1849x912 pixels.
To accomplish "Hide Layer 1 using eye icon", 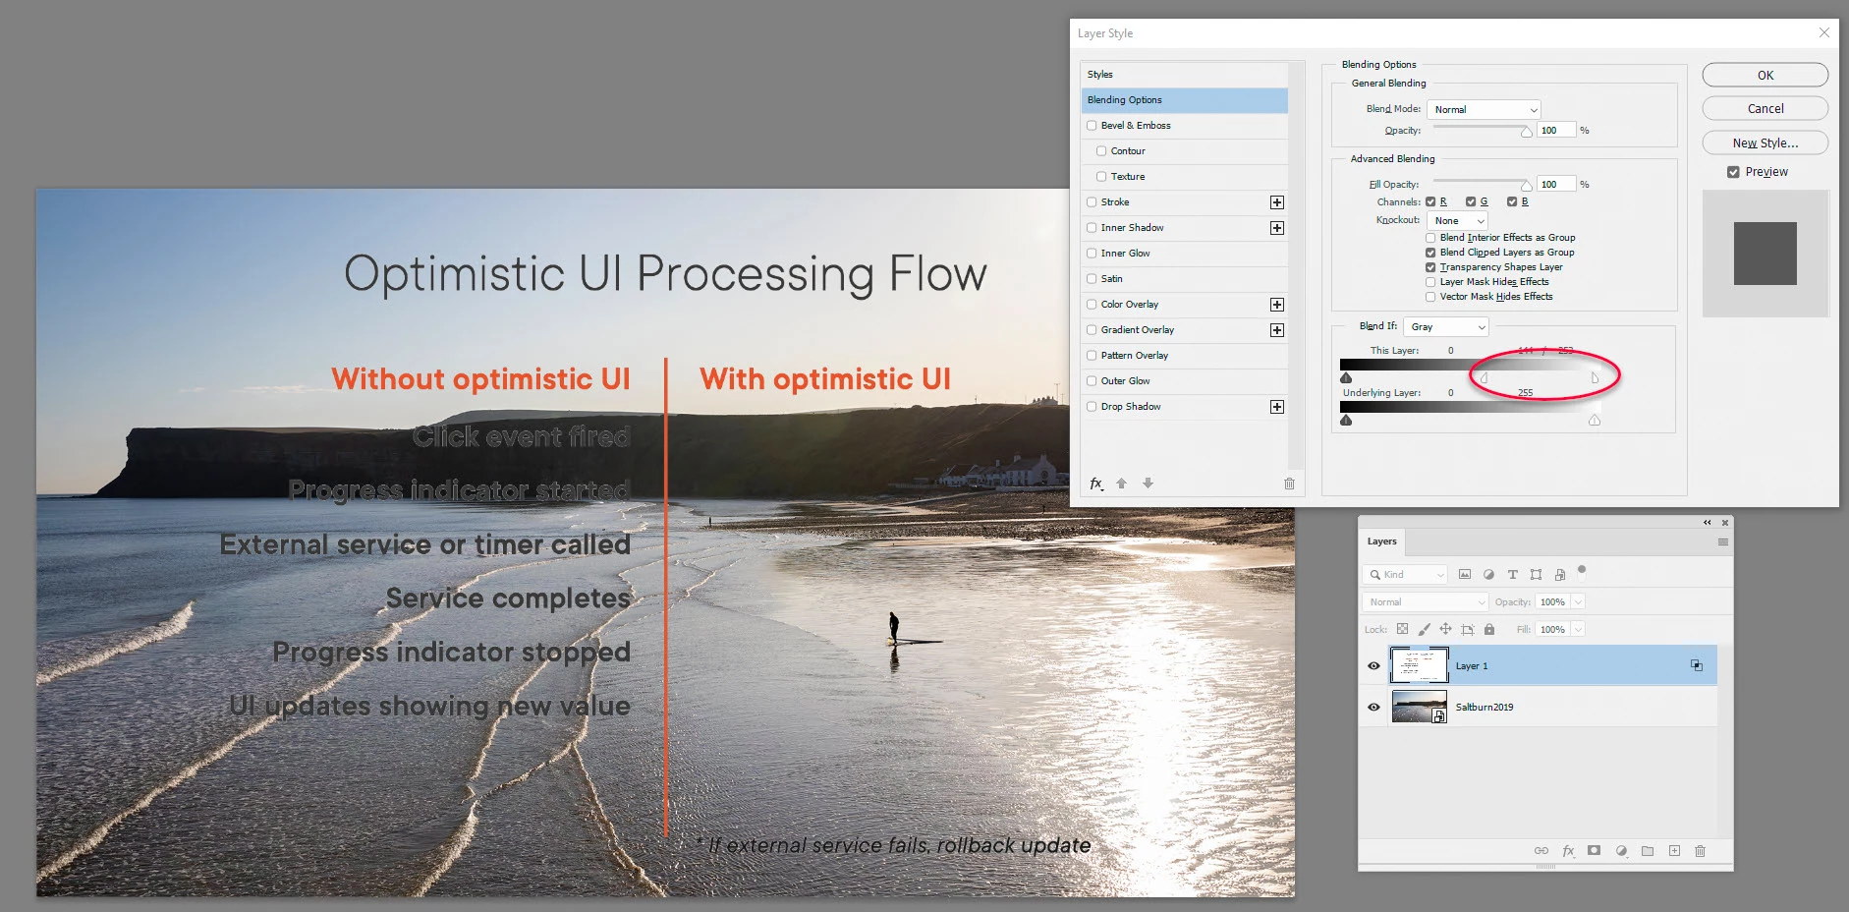I will [1373, 665].
